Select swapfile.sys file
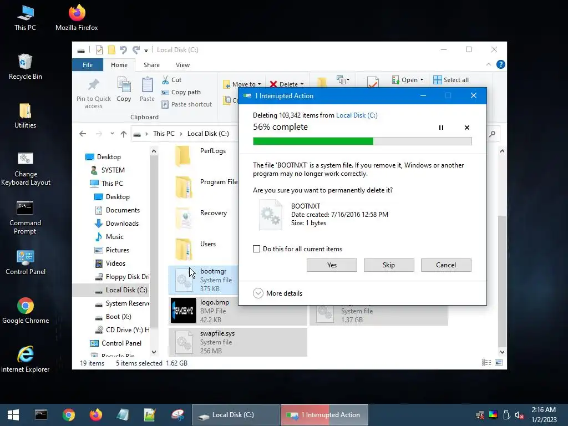This screenshot has width=568, height=426. [x=237, y=342]
